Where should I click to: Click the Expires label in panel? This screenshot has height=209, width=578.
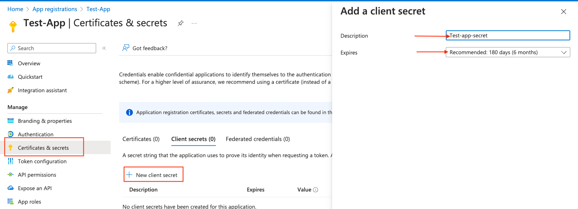349,53
